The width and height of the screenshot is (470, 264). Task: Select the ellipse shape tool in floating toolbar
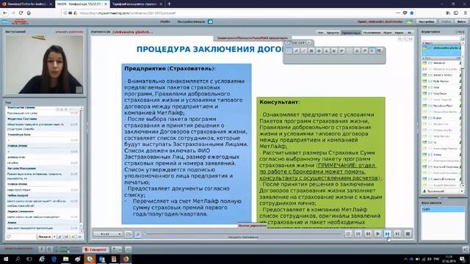(319, 51)
